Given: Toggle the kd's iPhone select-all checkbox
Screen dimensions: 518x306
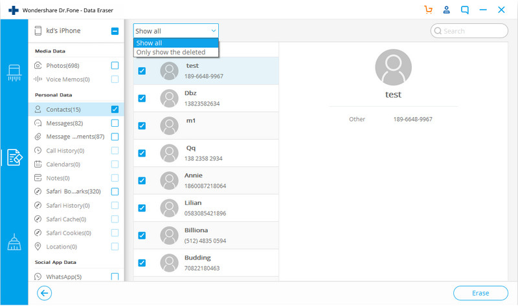Looking at the screenshot, I should click(115, 31).
